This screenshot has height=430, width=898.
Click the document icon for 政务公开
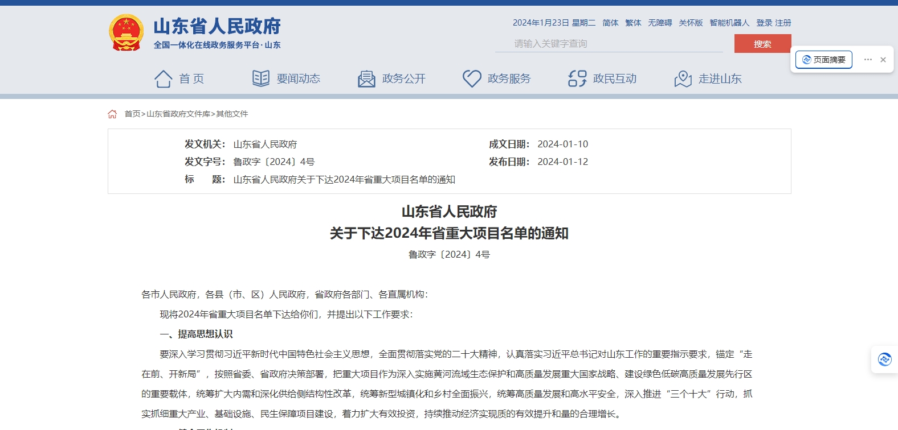click(x=366, y=78)
